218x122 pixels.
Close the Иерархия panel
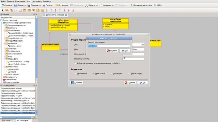(x=36, y=14)
